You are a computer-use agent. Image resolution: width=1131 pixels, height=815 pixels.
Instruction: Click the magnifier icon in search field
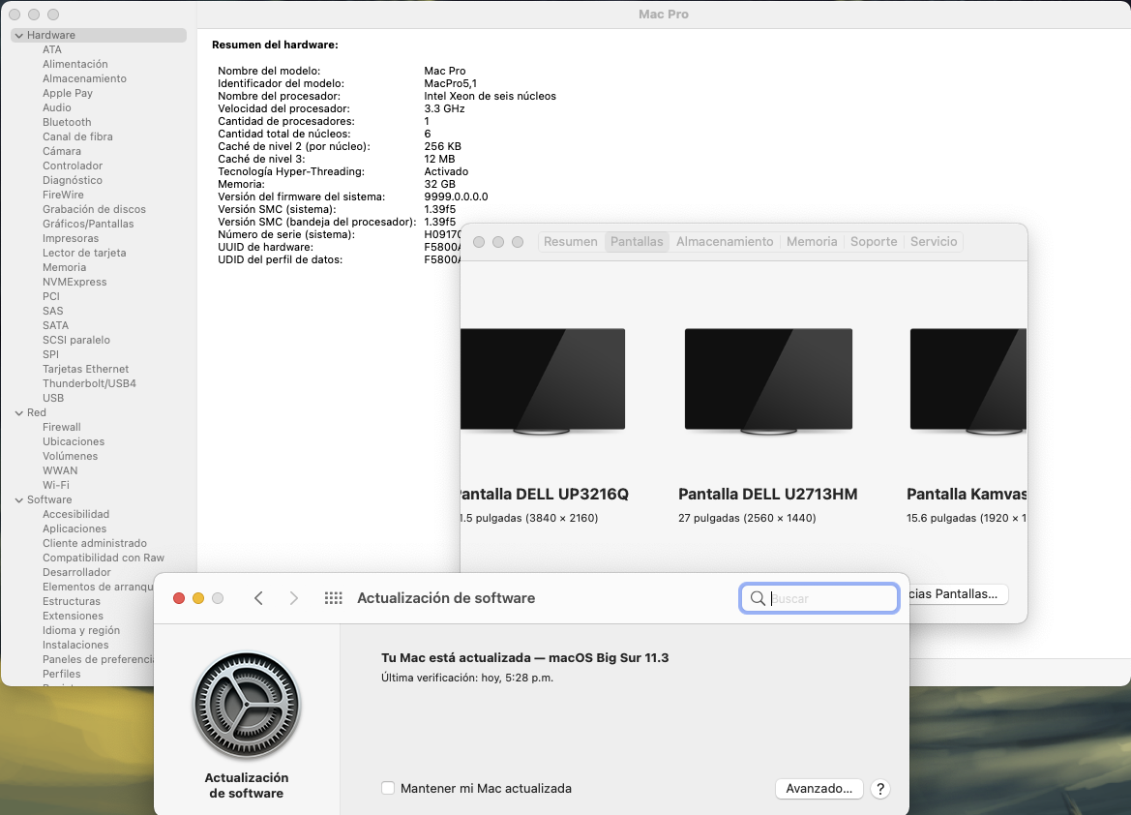click(758, 598)
